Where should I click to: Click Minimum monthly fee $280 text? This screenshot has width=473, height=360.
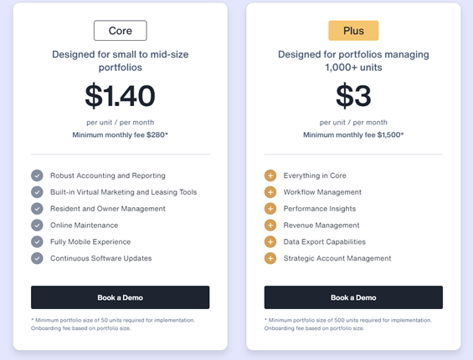(x=120, y=134)
